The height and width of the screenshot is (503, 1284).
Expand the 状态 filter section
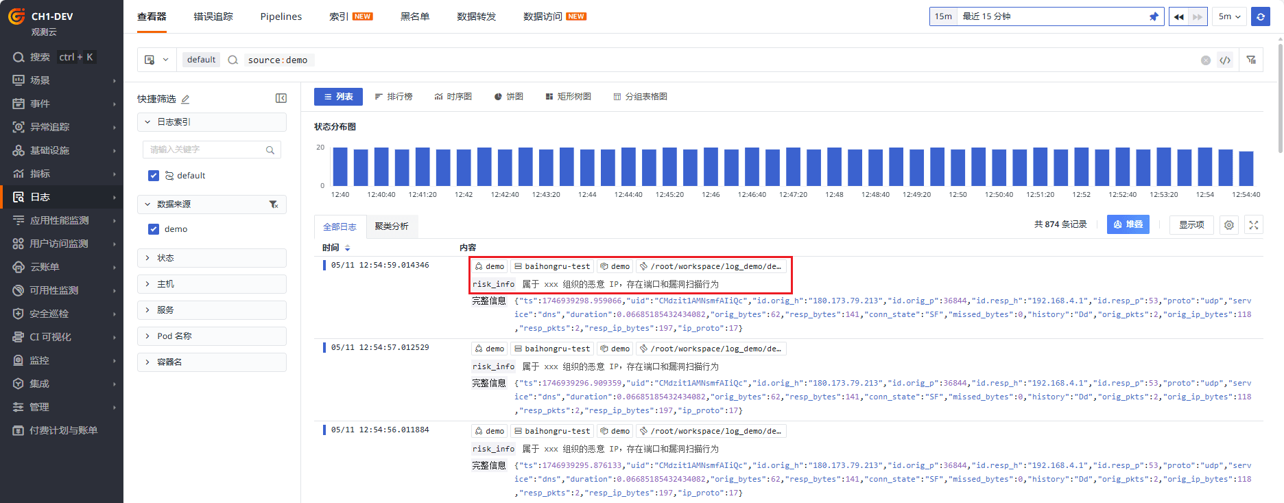point(212,258)
